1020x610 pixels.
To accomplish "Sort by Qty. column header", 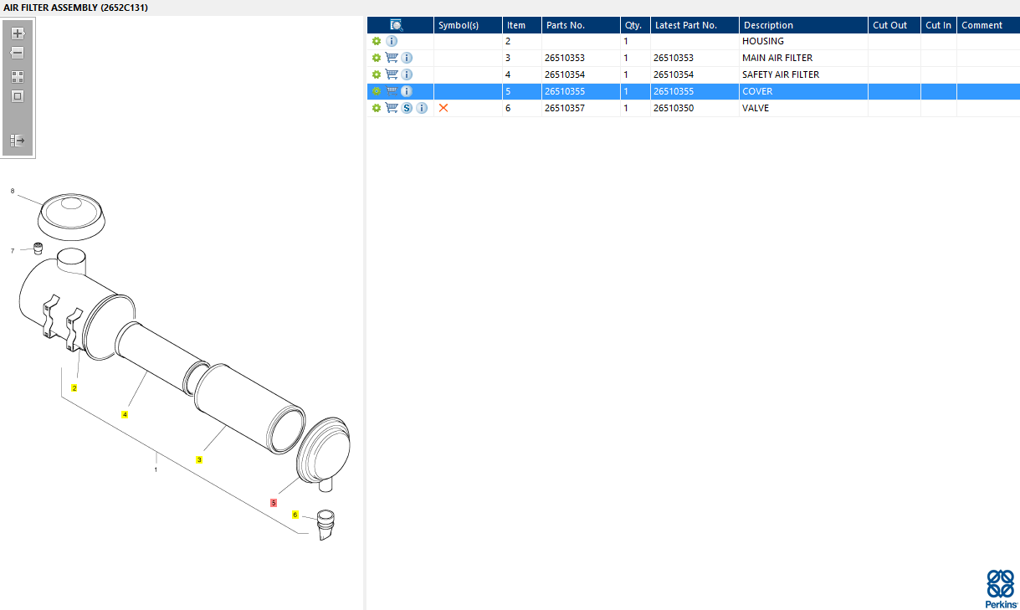I will pos(636,25).
